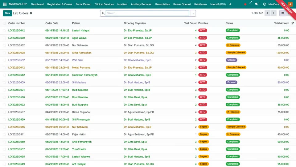The image size is (296, 167).
Task: Focus the Search input field
Action: 147,13
